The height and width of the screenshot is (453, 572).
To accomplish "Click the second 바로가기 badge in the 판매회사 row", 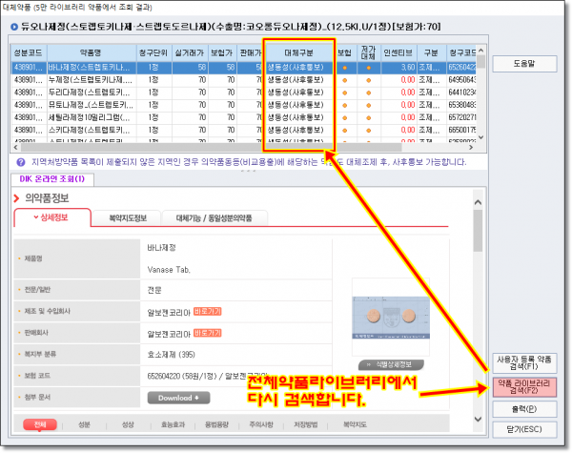I will 208,334.
